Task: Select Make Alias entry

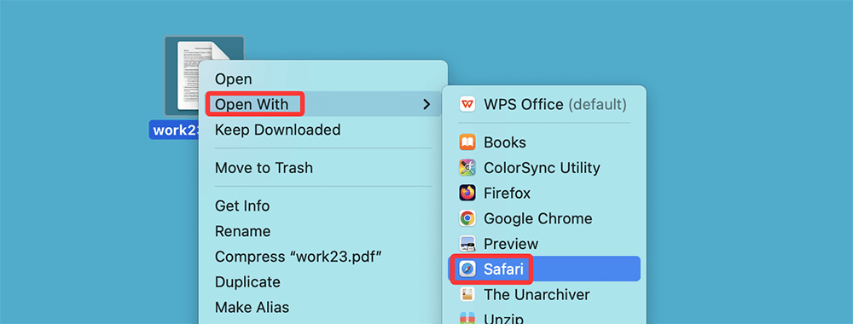Action: point(252,307)
